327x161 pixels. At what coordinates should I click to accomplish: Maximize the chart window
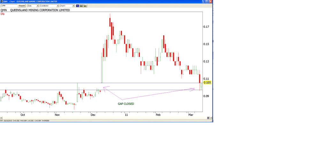[207, 2]
